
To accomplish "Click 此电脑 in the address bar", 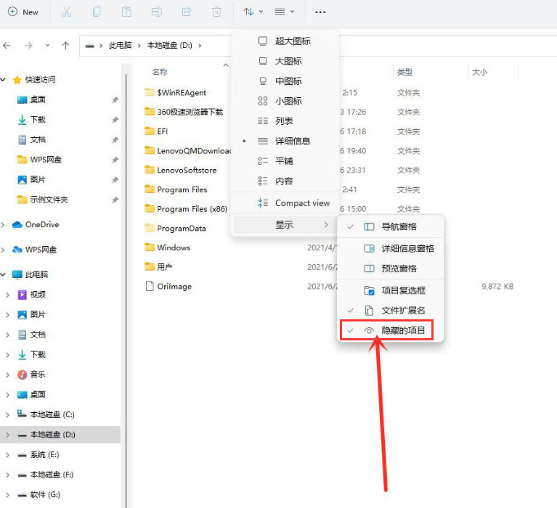I will coord(120,46).
